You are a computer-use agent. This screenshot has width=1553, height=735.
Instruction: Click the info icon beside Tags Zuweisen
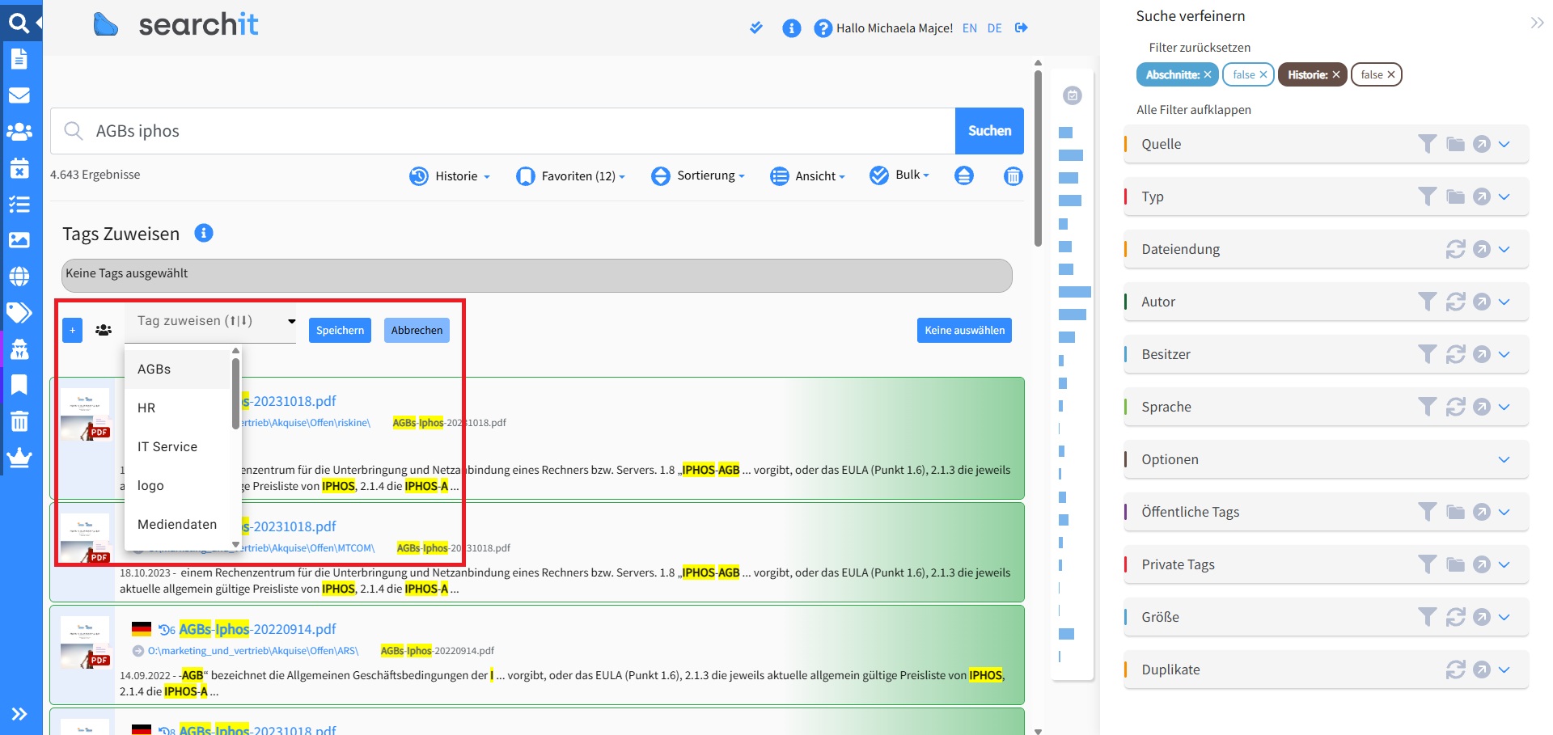(204, 234)
